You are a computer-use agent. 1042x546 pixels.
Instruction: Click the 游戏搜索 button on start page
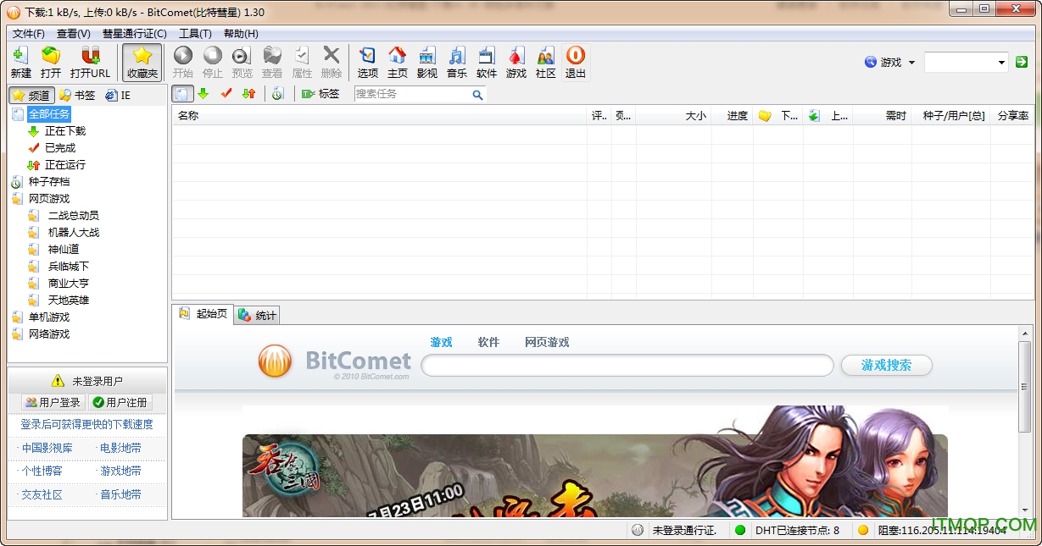[886, 366]
